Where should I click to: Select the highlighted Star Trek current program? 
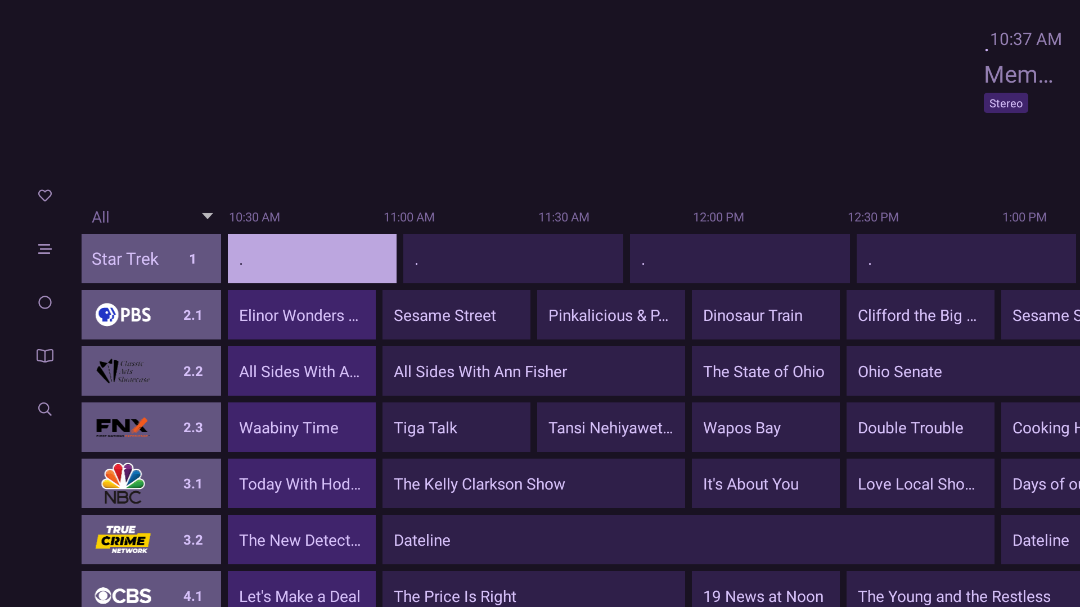pyautogui.click(x=312, y=259)
